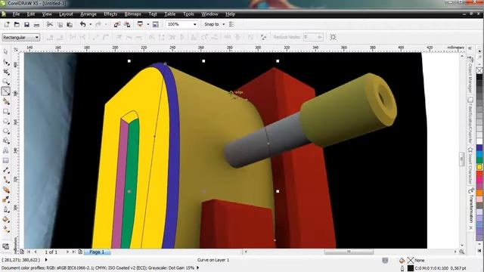Image resolution: width=484 pixels, height=272 pixels.
Task: Select the Shape tool
Action: coord(5,62)
